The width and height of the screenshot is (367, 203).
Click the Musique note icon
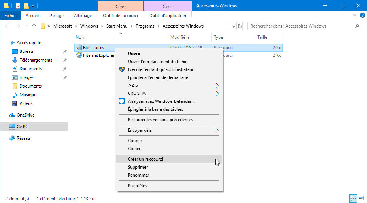coord(15,95)
